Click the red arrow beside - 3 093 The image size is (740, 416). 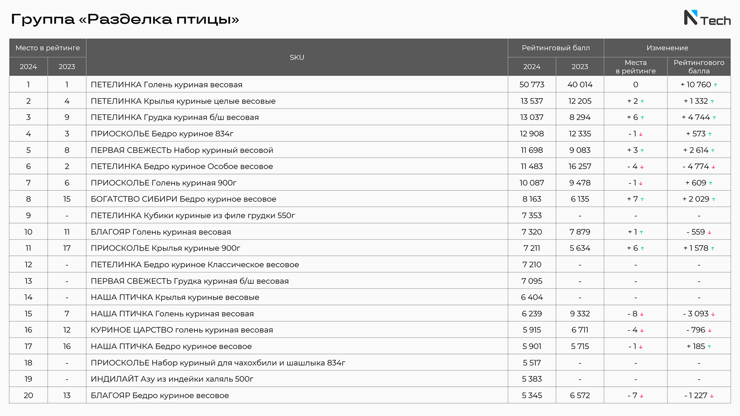click(x=713, y=314)
